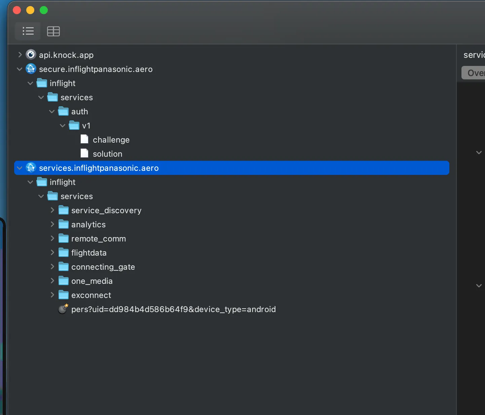The image size is (485, 415).
Task: Collapse the auth folder
Action: 52,111
